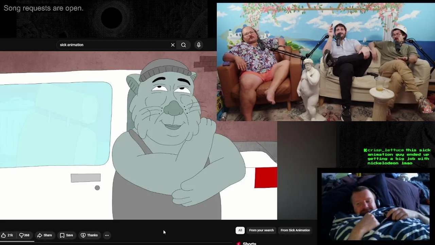The image size is (435, 245).
Task: Send Thanks to the creator
Action: pos(89,235)
